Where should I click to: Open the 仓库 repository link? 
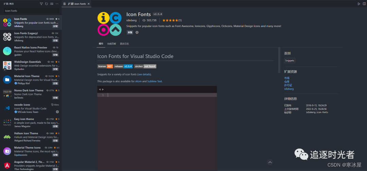[x=287, y=82]
